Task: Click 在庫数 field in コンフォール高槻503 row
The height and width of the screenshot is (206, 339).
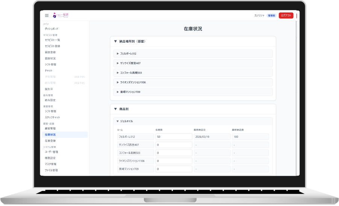Action: (174, 153)
